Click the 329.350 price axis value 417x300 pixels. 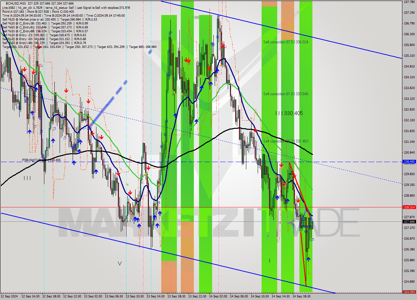409,185
